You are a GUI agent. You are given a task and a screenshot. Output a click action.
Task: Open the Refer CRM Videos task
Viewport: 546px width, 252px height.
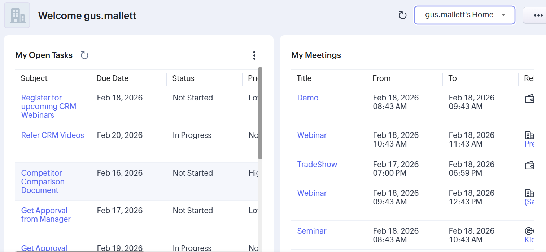[x=52, y=135]
